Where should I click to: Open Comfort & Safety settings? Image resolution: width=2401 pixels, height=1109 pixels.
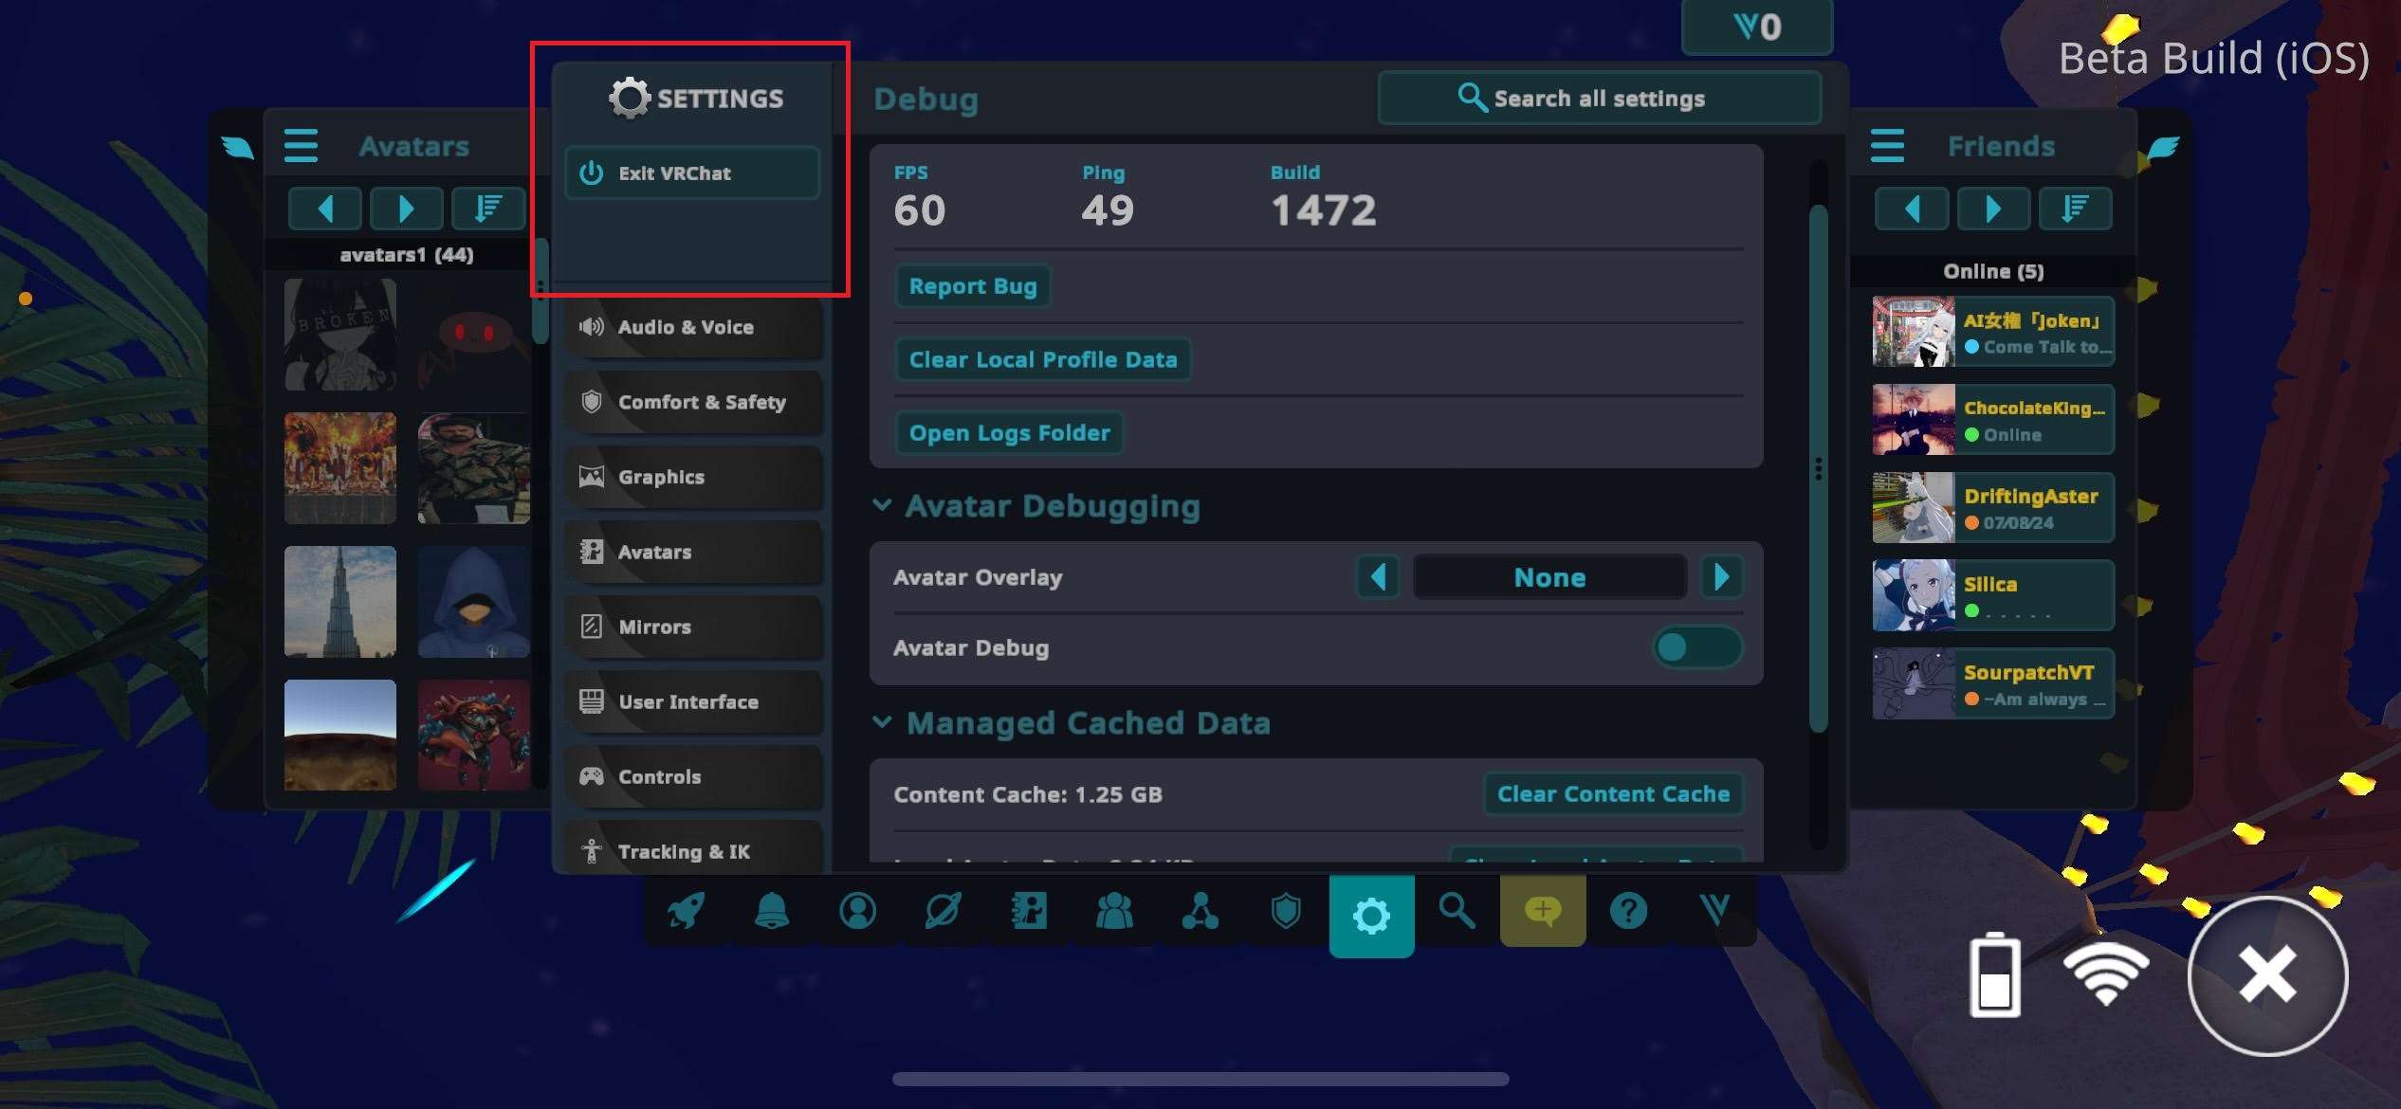tap(693, 402)
